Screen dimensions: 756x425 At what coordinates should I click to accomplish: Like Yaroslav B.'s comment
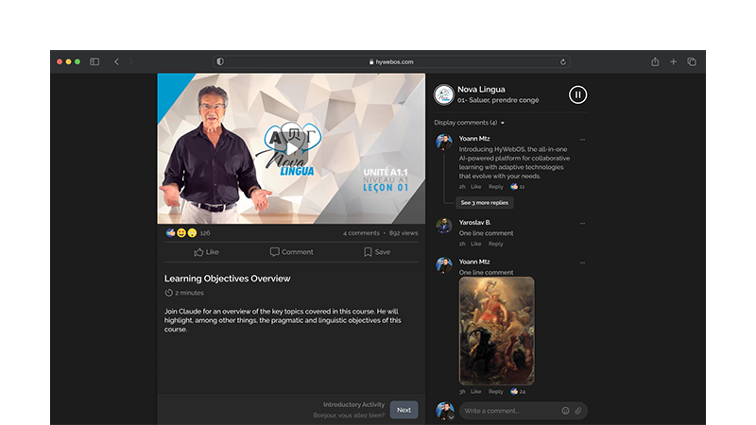pyautogui.click(x=476, y=244)
